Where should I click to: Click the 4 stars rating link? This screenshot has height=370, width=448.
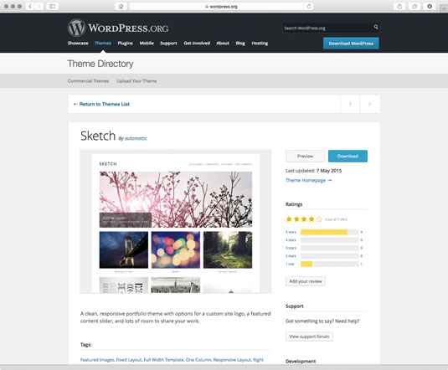pyautogui.click(x=291, y=240)
